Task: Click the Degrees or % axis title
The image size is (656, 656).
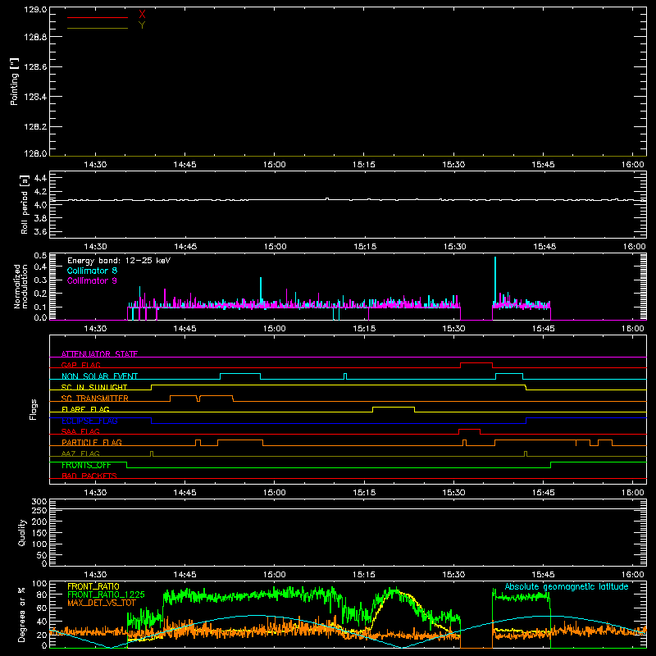Action: coord(22,615)
